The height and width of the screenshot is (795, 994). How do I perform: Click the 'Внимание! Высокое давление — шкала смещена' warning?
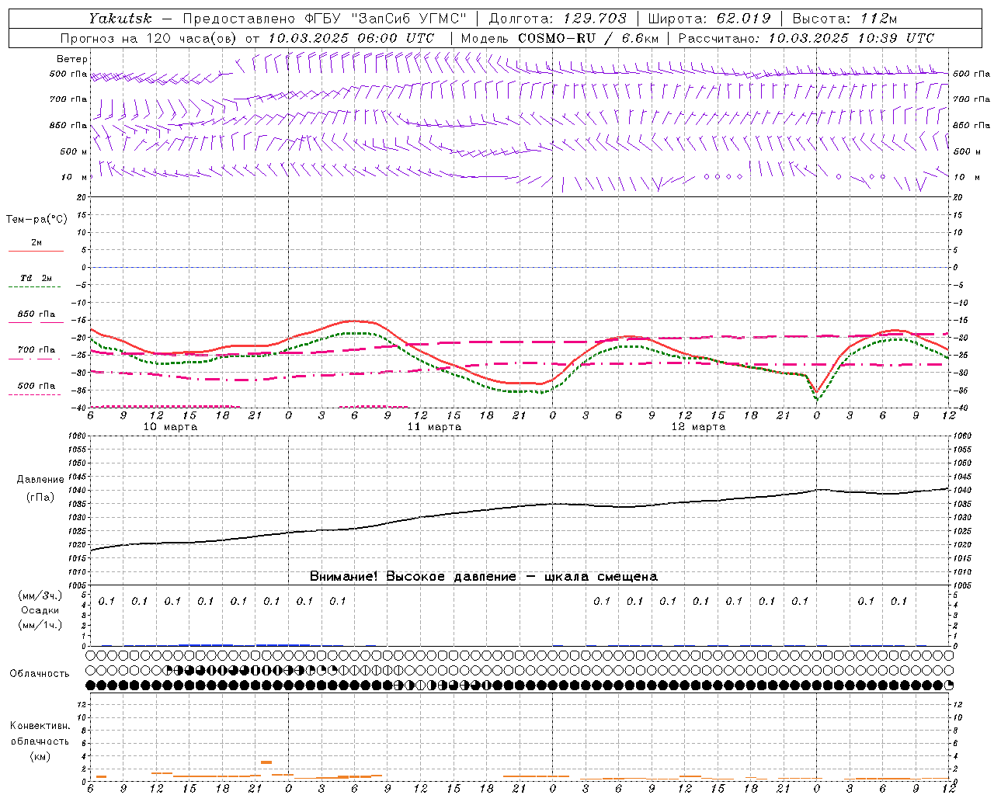[x=484, y=577]
